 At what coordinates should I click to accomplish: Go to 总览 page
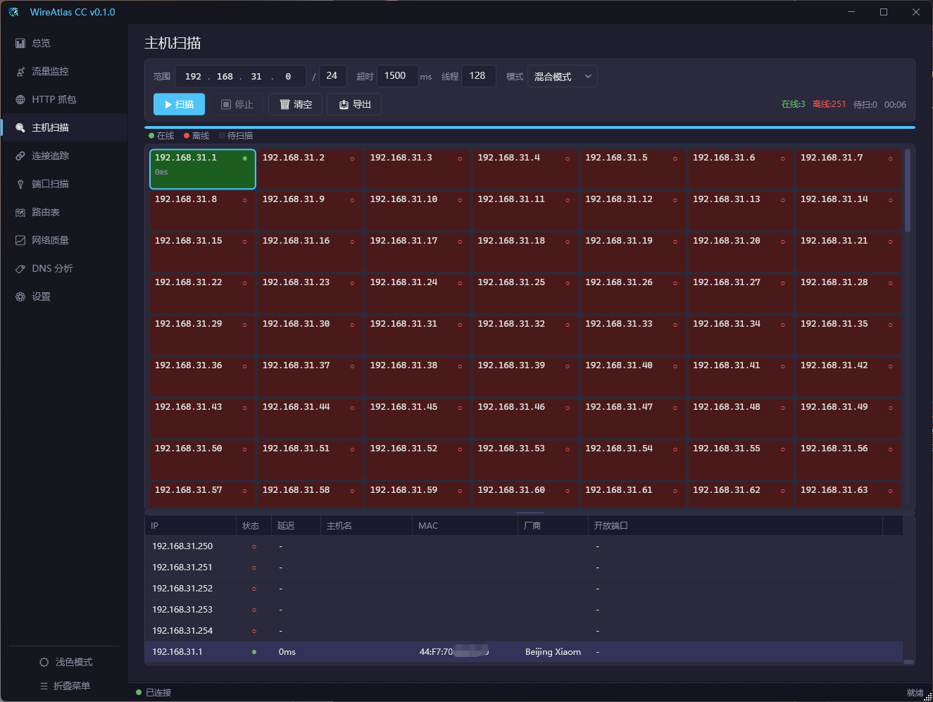tap(64, 43)
